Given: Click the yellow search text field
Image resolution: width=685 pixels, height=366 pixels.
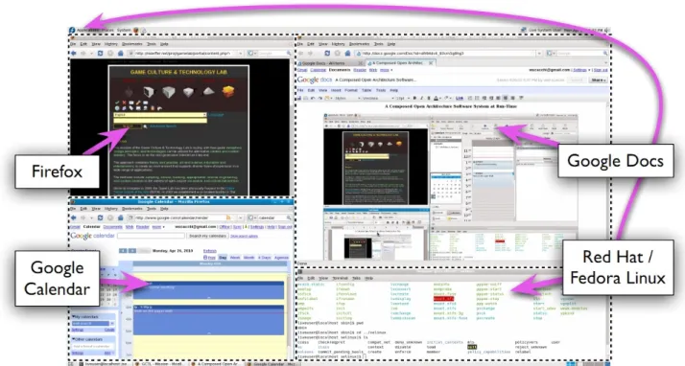Looking at the screenshot, I should tap(160, 120).
